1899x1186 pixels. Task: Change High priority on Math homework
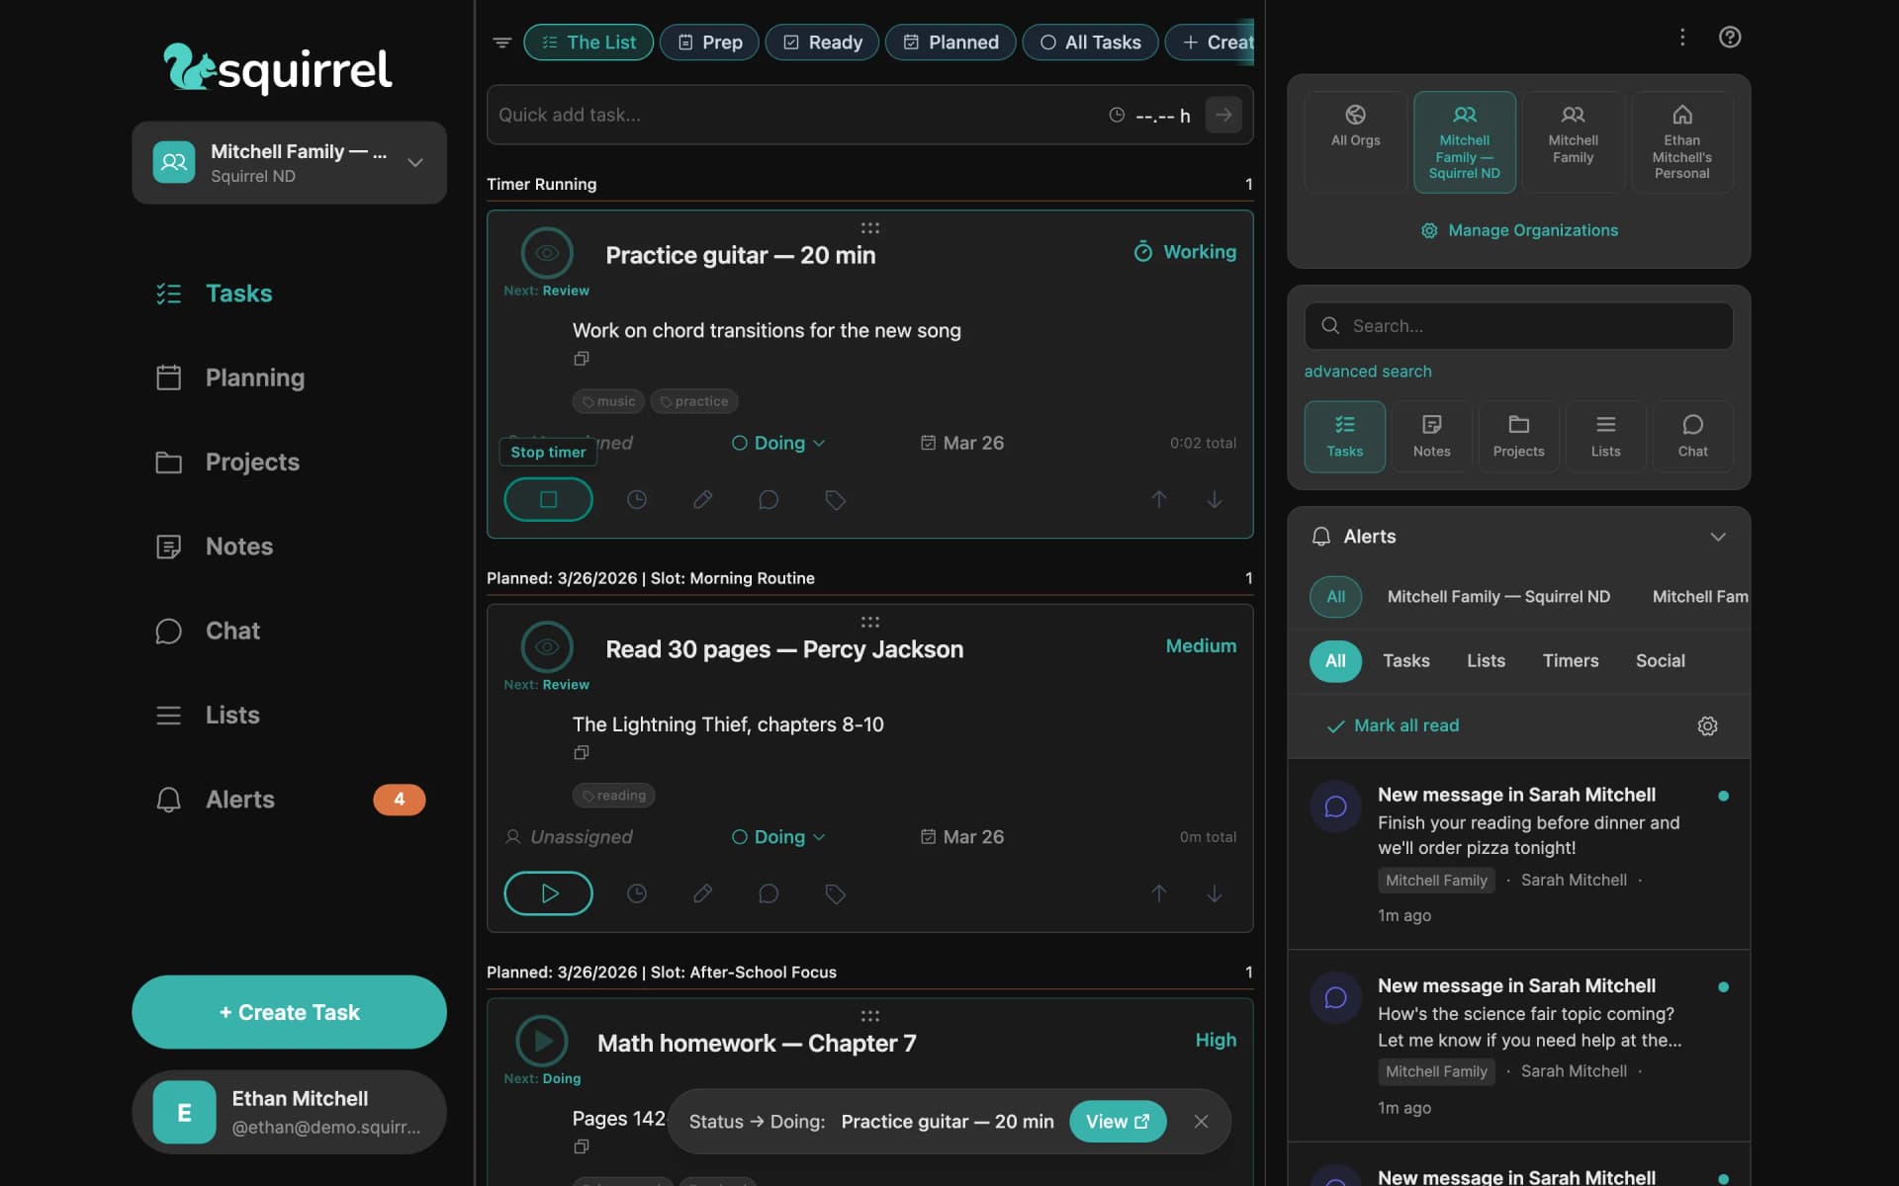1216,1041
